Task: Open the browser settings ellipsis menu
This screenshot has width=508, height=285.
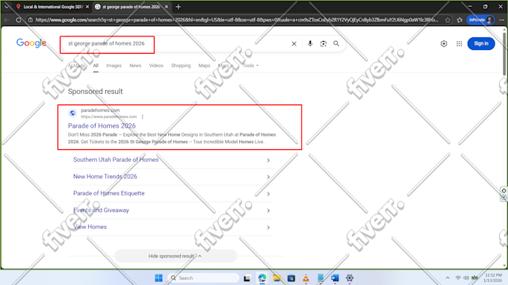Action: tap(502, 20)
